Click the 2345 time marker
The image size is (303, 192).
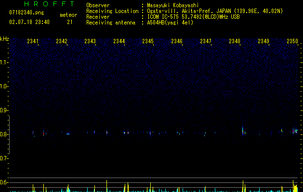point(148,41)
